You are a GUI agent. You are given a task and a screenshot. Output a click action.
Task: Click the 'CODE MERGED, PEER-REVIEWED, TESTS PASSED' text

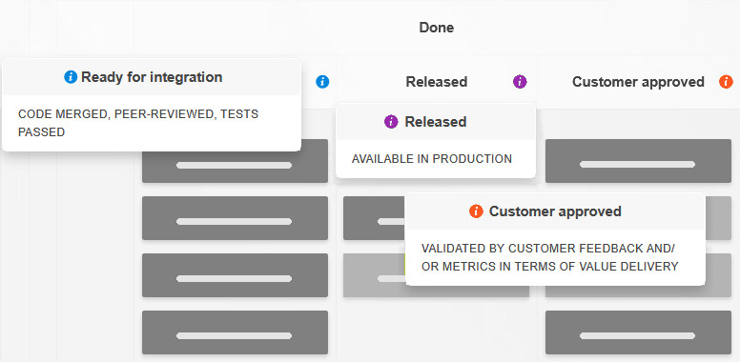coord(138,123)
